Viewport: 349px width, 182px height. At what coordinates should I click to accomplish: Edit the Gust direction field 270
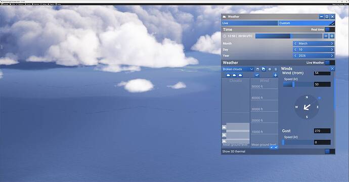click(322, 131)
